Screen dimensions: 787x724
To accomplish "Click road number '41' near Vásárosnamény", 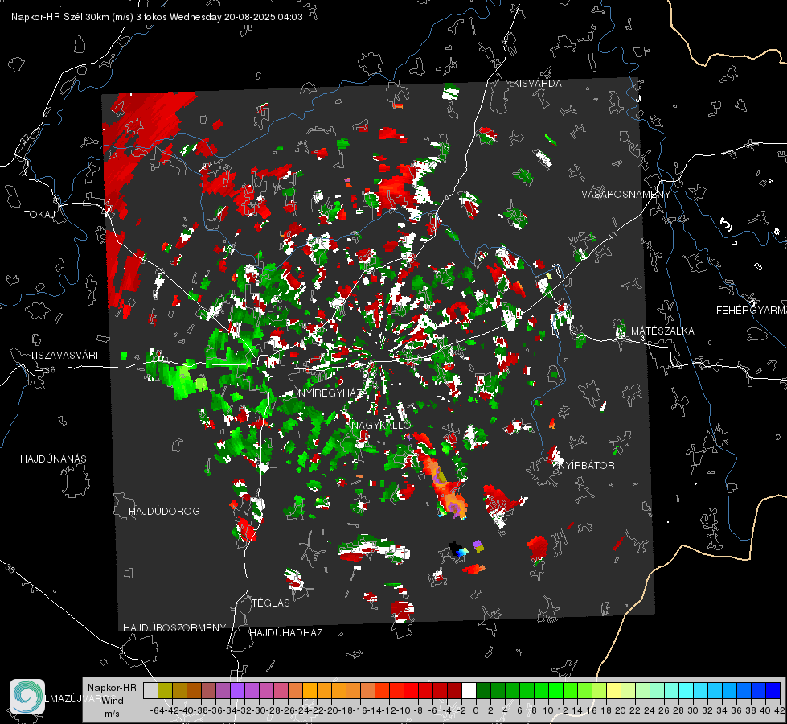I will point(612,235).
